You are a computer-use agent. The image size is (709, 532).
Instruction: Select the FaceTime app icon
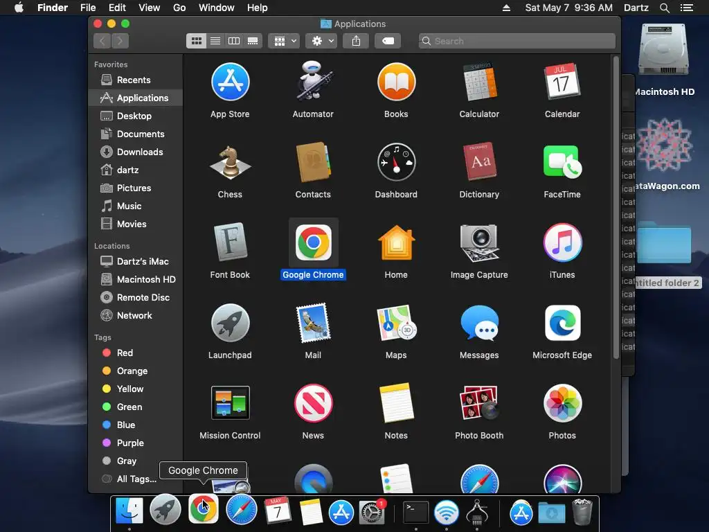[x=562, y=162]
